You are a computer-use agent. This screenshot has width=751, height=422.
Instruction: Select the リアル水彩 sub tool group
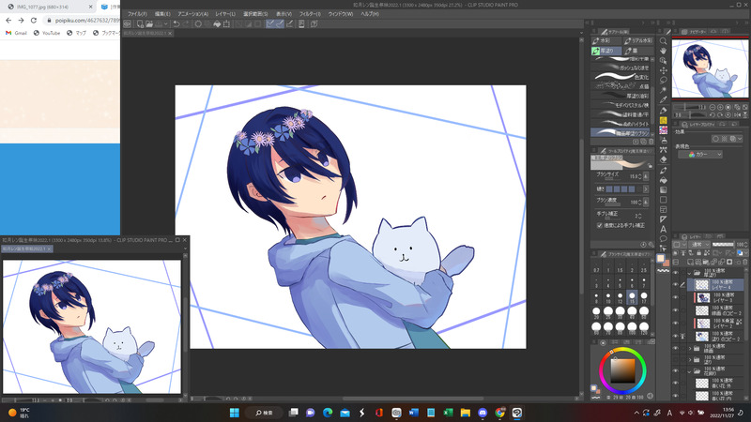(x=638, y=41)
